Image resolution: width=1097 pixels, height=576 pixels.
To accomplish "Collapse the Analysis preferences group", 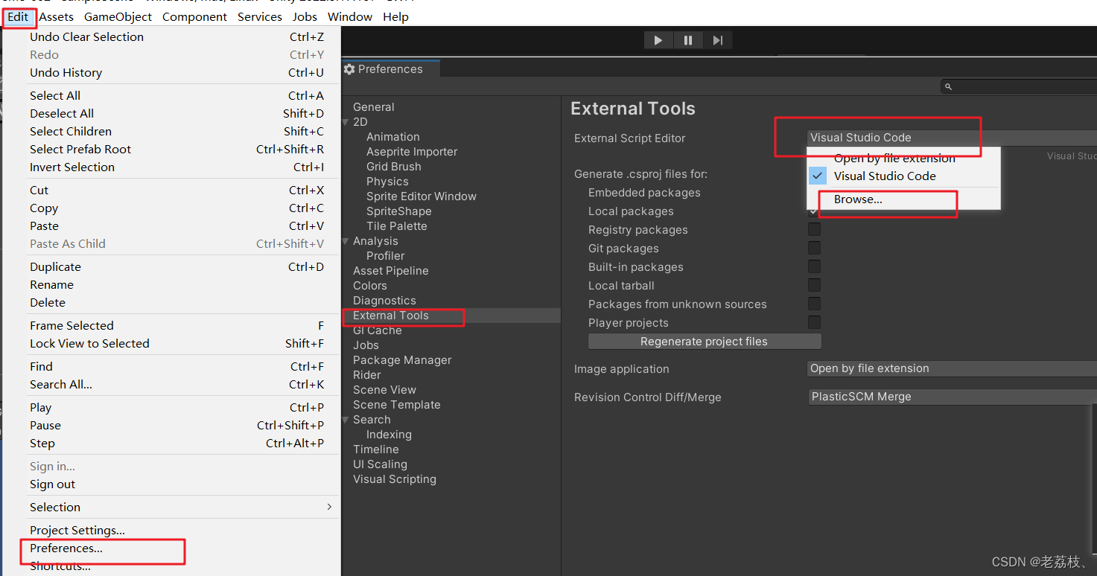I will [x=346, y=241].
